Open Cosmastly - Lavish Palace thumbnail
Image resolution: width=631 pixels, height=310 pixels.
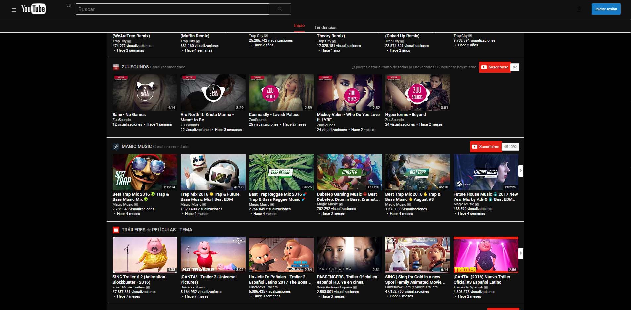pos(281,93)
